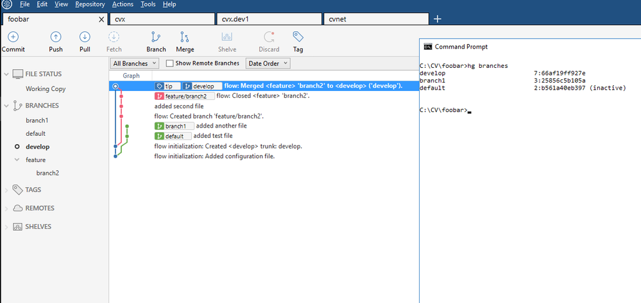Click the branch1 label in graph
The width and height of the screenshot is (641, 303).
[x=175, y=126]
